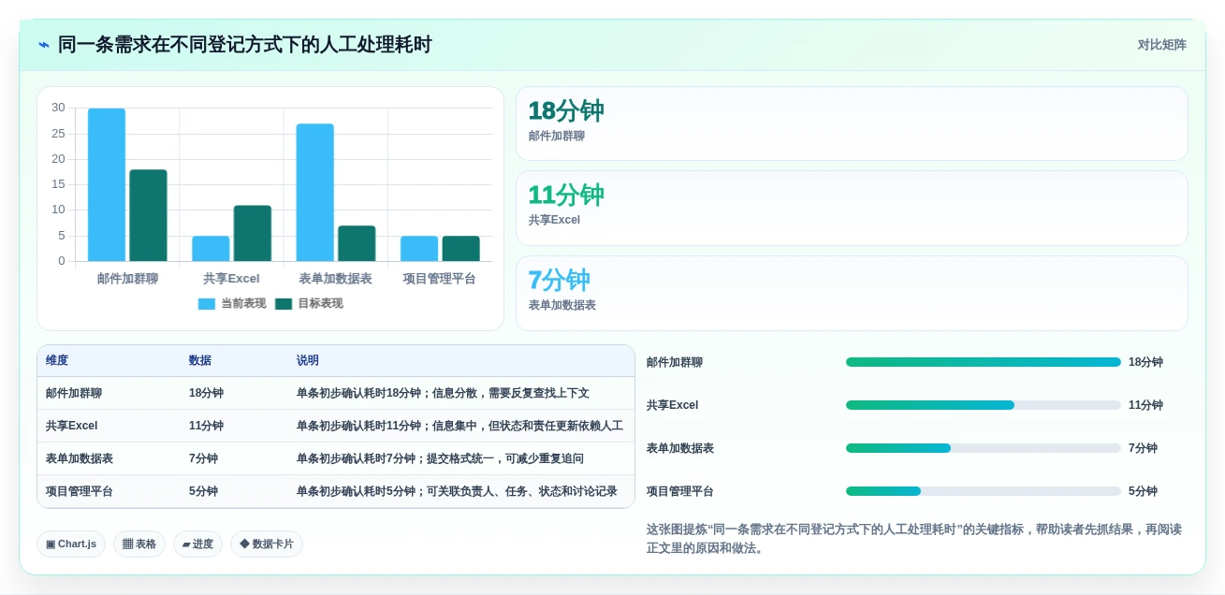The width and height of the screenshot is (1225, 595).
Task: Click the 对比矩阵 label in the header
Action: pos(1161,45)
